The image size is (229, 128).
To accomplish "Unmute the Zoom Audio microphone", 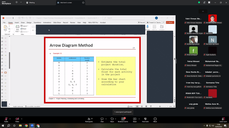I will [x=6, y=119].
